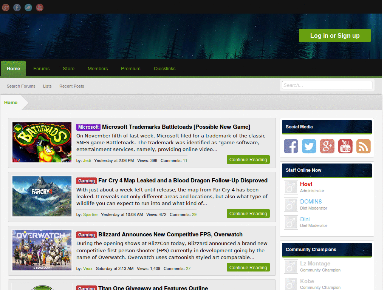Click the Google+ icon in Social Media panel
This screenshot has height=290, width=387.
327,146
